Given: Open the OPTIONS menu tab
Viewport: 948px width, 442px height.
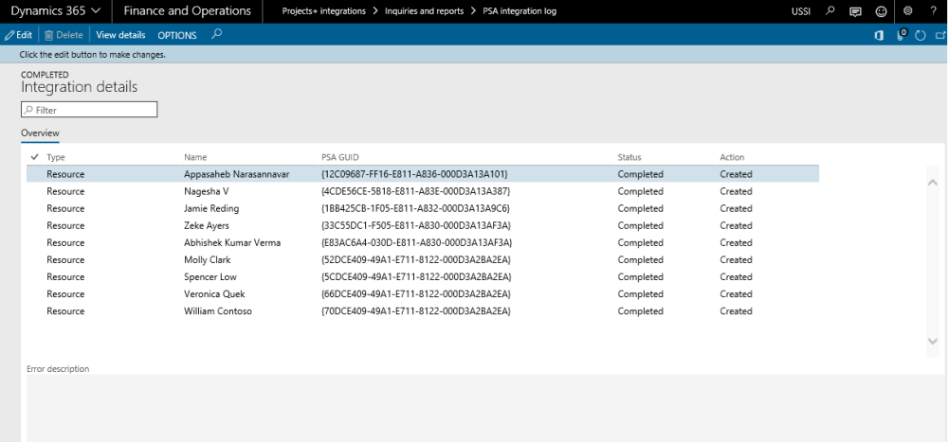Looking at the screenshot, I should click(177, 35).
